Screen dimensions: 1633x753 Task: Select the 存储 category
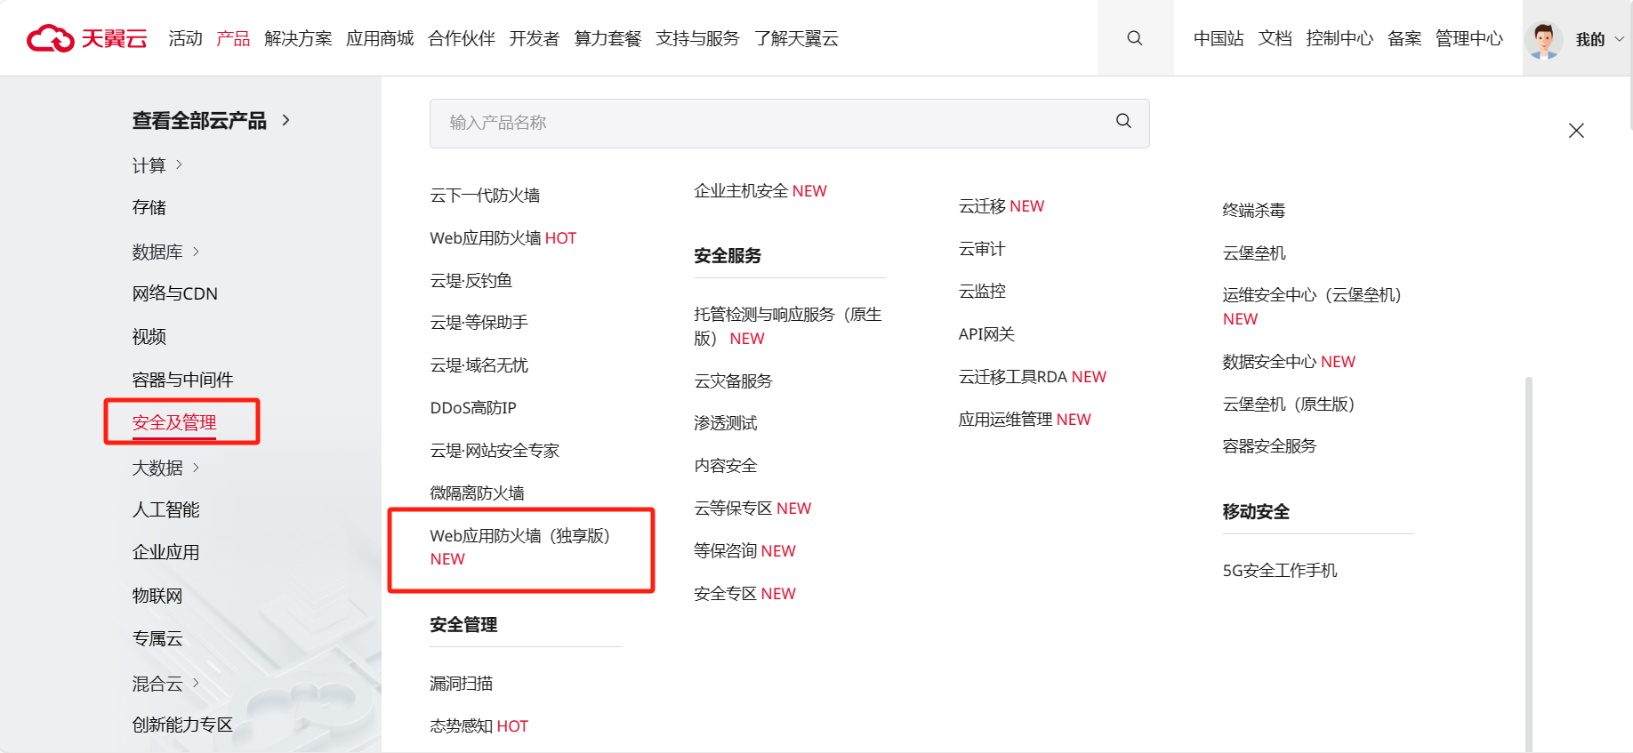click(149, 207)
